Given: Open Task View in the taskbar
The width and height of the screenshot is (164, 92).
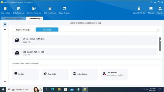Looking at the screenshot, I should pos(46,89).
